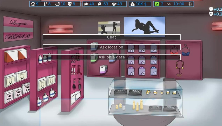Click the energy gauge icon in status bar
This screenshot has height=126, width=222.
point(33,4)
